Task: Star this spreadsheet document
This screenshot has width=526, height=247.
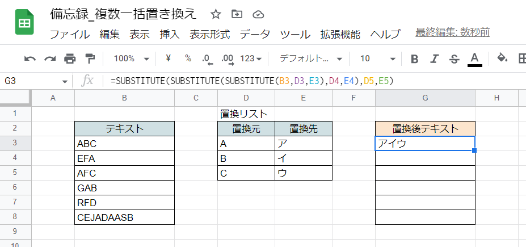Action: 216,14
